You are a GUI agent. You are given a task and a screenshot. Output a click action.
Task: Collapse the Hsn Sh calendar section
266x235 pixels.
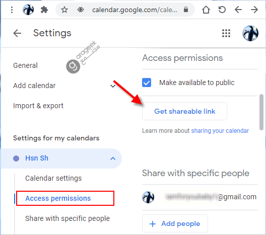pos(113,159)
